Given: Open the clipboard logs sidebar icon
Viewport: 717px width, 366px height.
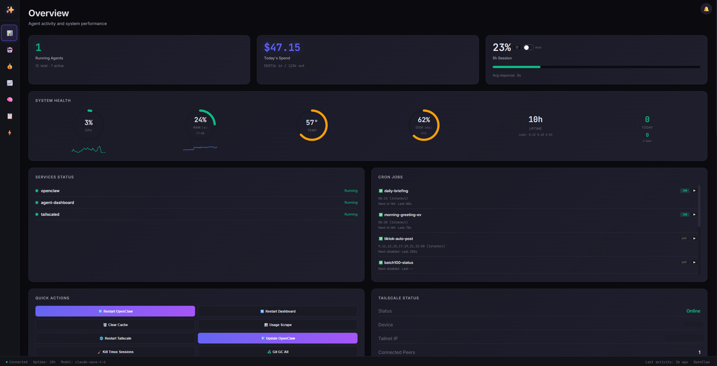Looking at the screenshot, I should [10, 116].
